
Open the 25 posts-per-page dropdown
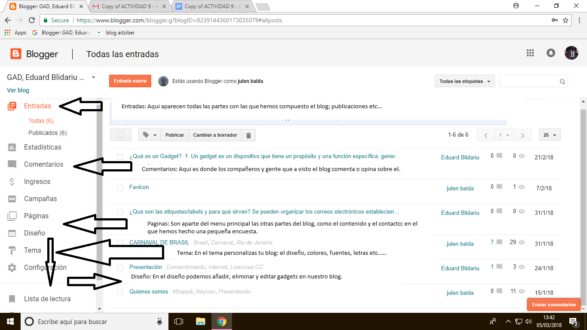point(550,135)
